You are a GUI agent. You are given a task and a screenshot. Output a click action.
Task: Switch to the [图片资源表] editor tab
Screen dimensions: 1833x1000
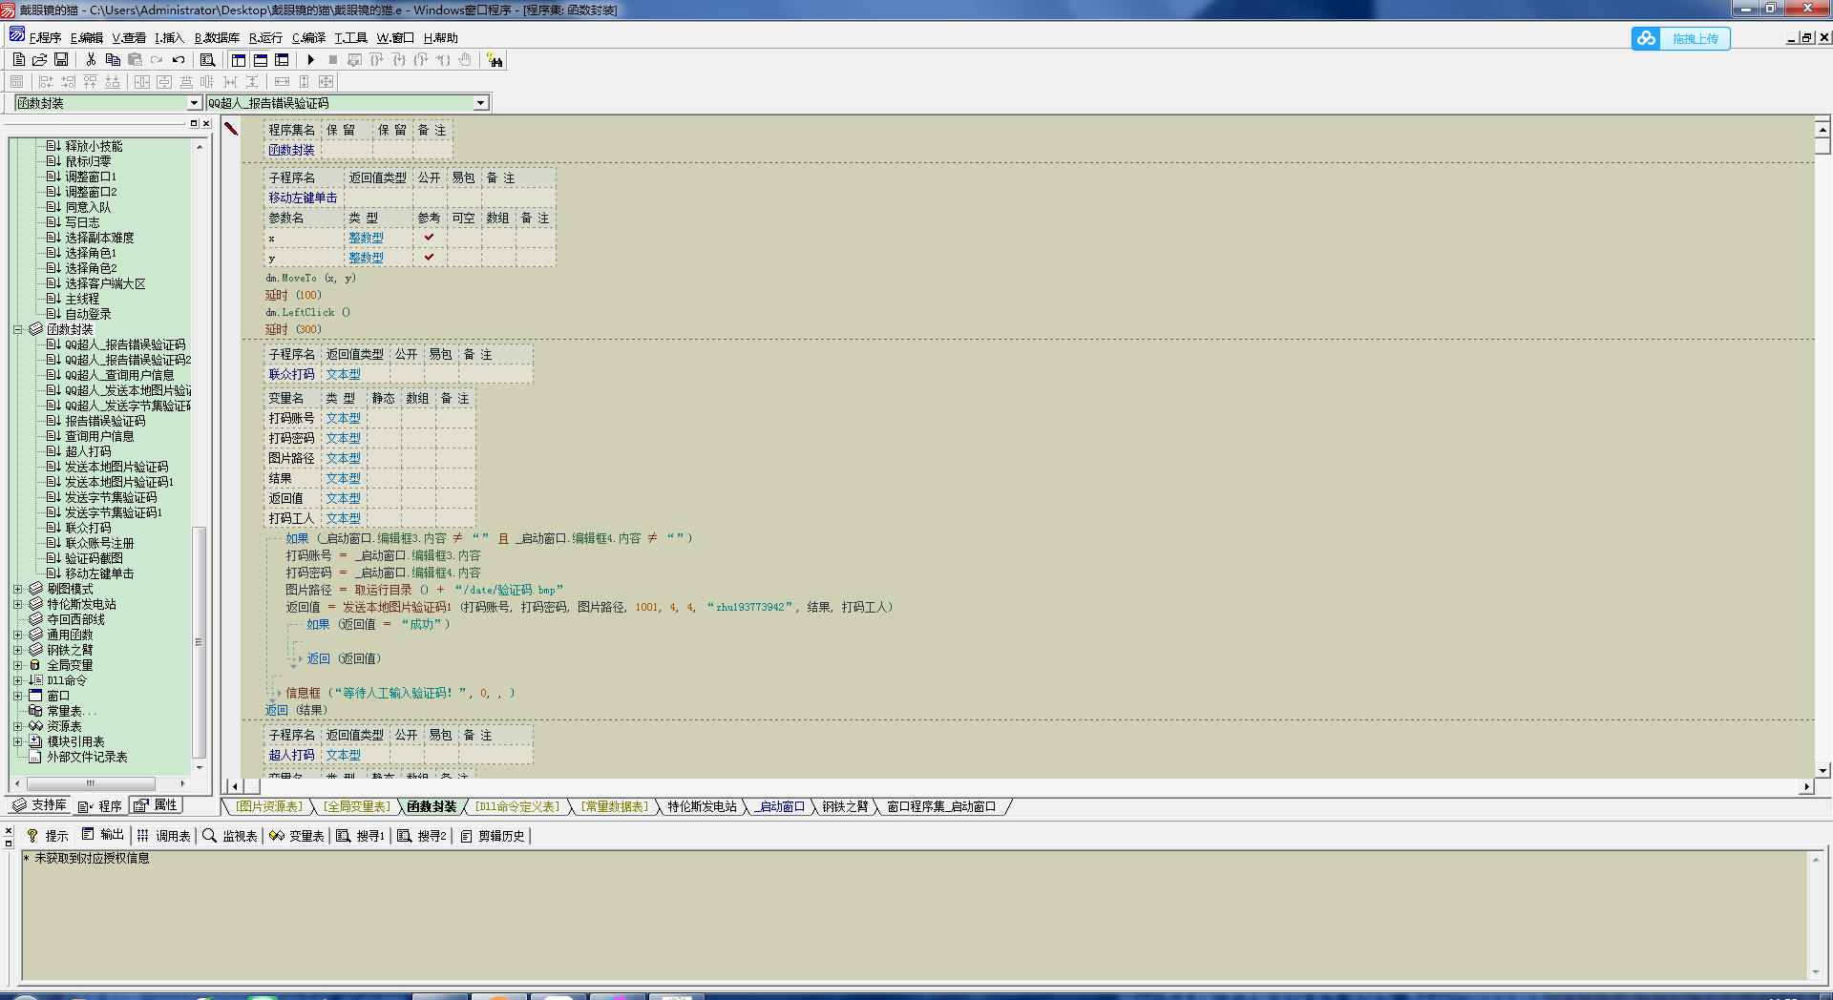click(269, 806)
